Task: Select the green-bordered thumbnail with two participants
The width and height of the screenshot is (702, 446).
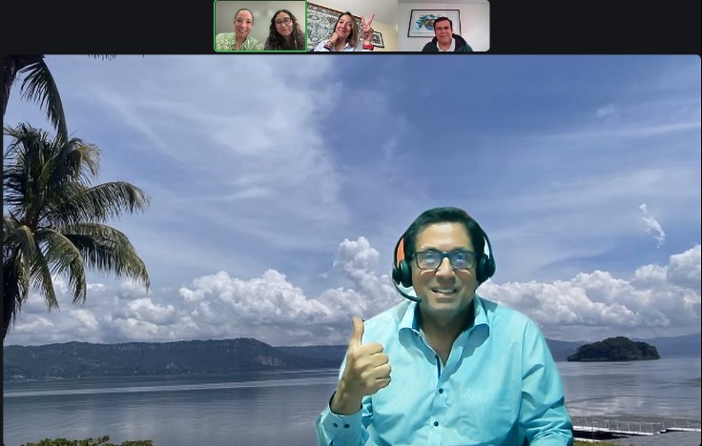Action: tap(259, 26)
